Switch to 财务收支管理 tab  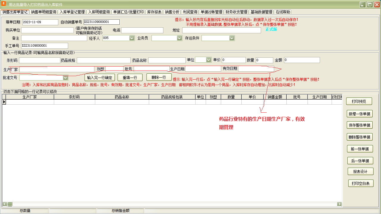click(236, 12)
